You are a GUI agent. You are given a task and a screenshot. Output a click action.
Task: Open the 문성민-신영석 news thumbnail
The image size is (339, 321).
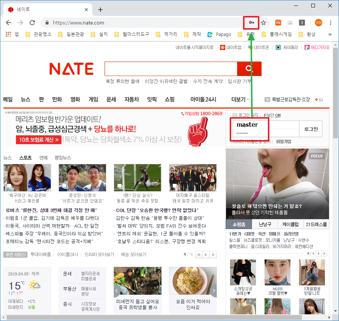click(82, 178)
